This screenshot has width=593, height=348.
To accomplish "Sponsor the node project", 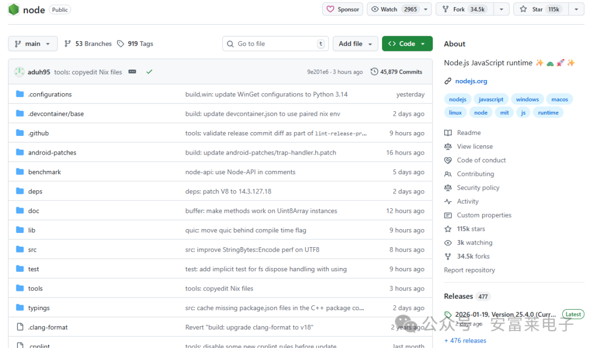I will tap(342, 9).
